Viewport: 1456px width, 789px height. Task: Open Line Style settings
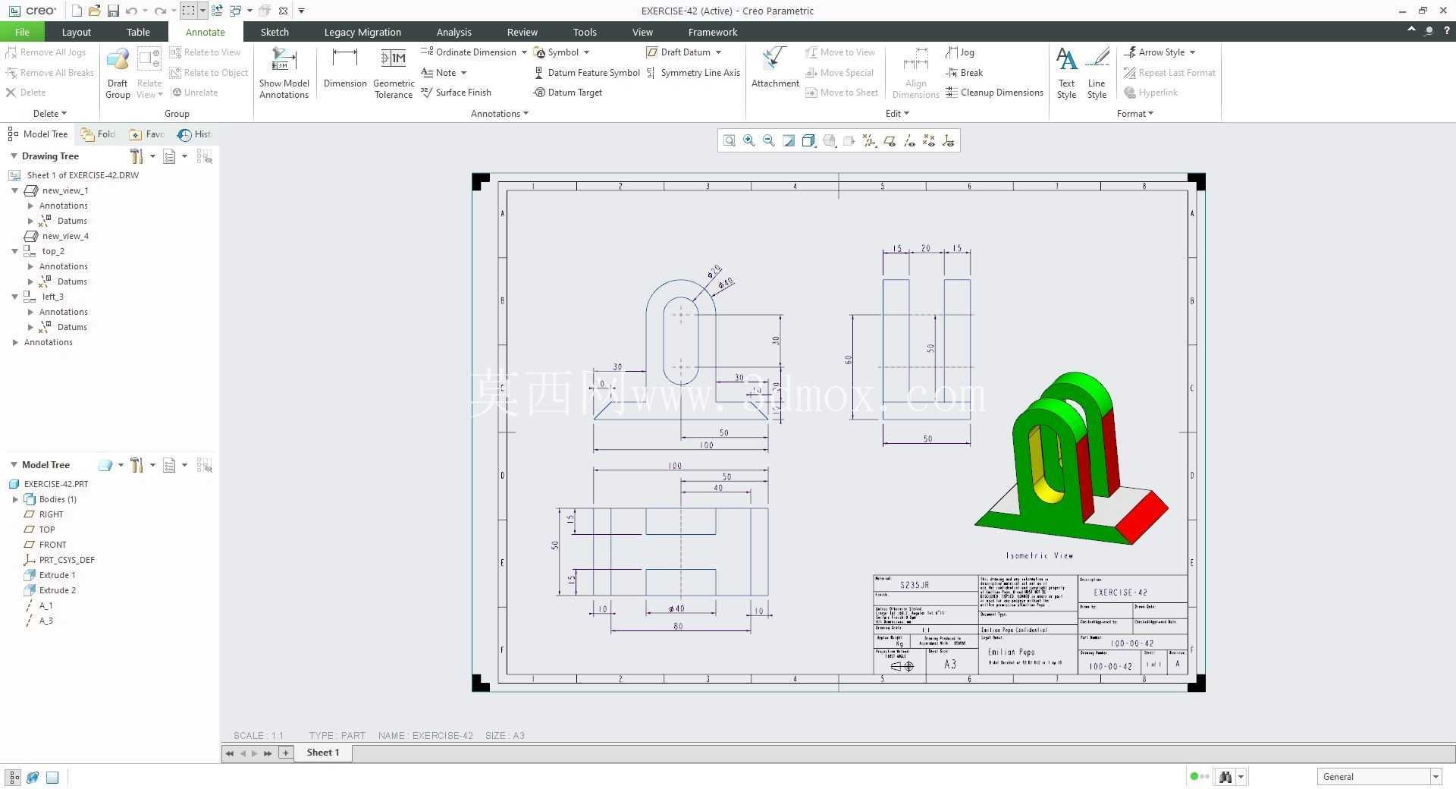pos(1097,73)
